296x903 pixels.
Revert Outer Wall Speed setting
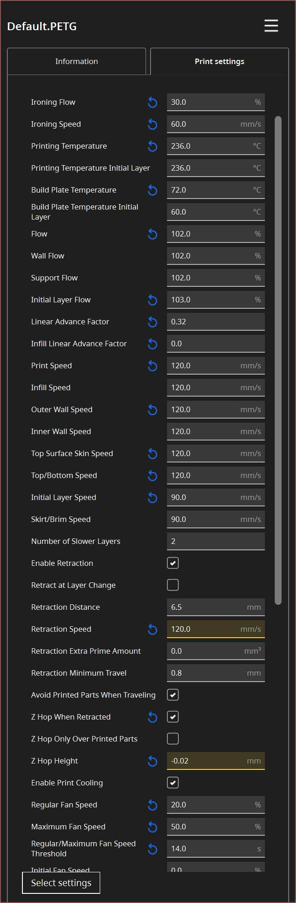[x=153, y=410]
